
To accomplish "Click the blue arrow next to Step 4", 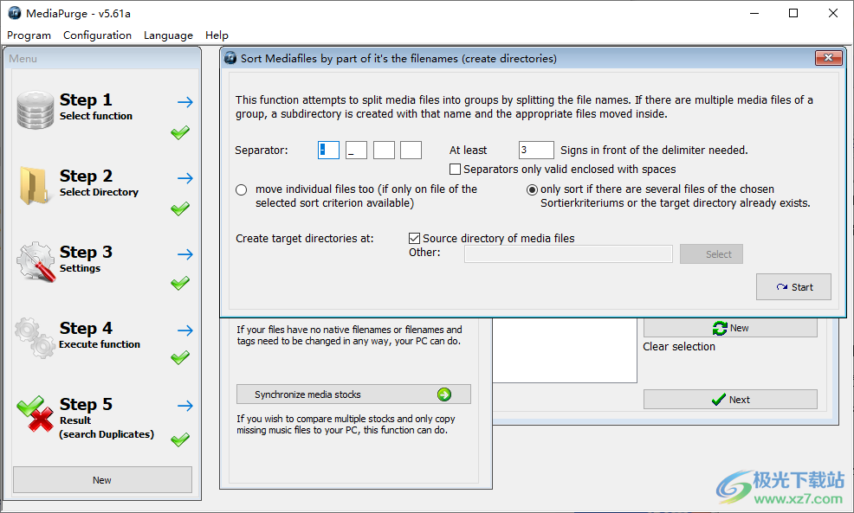I will click(185, 330).
